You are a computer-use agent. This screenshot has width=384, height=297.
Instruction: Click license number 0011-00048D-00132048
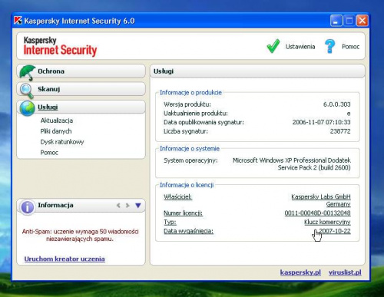pos(317,213)
